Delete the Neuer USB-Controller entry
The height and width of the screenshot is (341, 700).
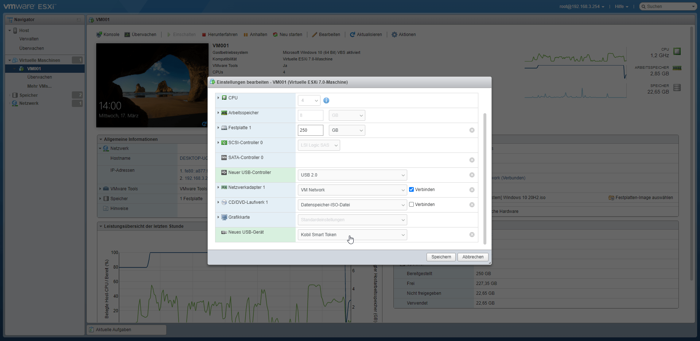[x=472, y=175]
